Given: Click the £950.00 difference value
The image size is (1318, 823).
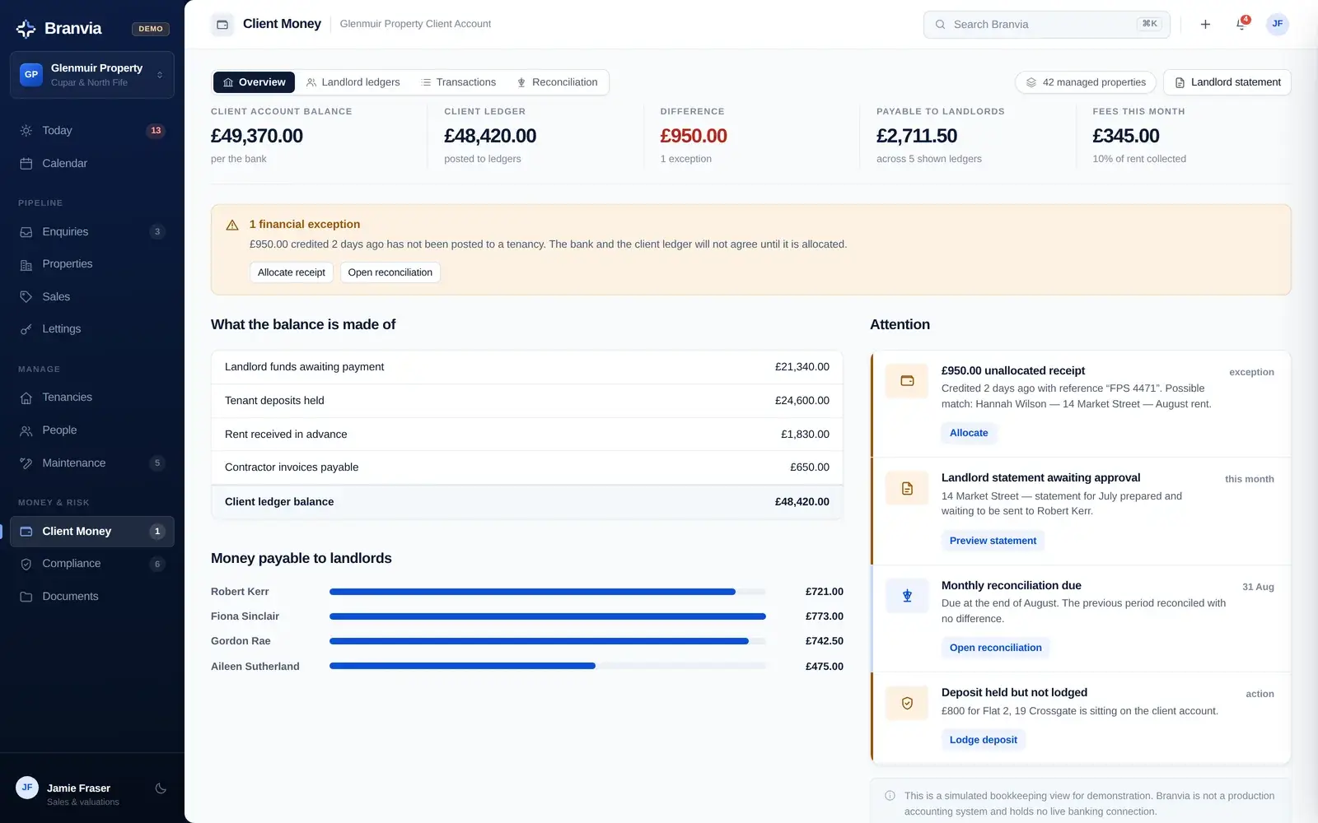Looking at the screenshot, I should point(694,136).
